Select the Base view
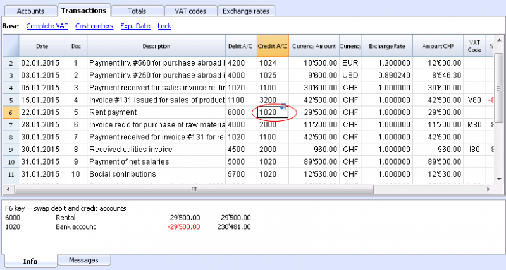The height and width of the screenshot is (270, 506). pyautogui.click(x=11, y=26)
